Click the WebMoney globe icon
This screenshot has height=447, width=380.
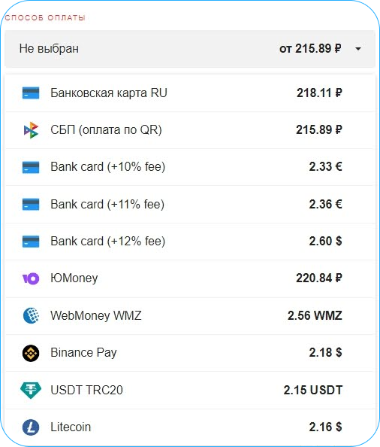tap(31, 315)
